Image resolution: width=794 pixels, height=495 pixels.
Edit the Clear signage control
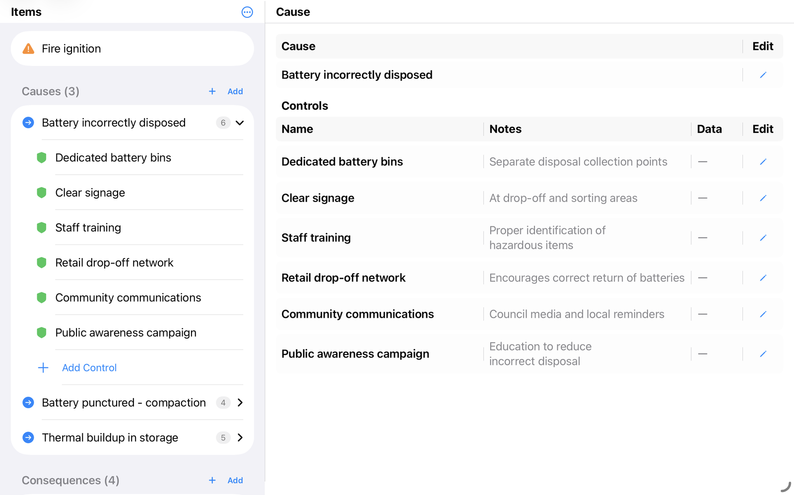tap(763, 198)
